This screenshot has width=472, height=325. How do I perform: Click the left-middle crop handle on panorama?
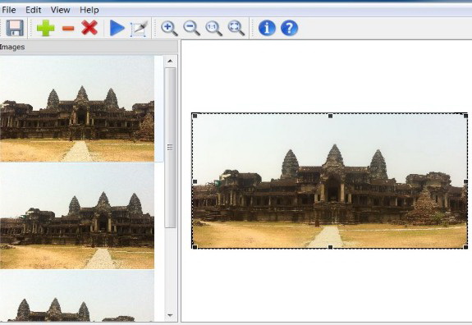point(195,181)
